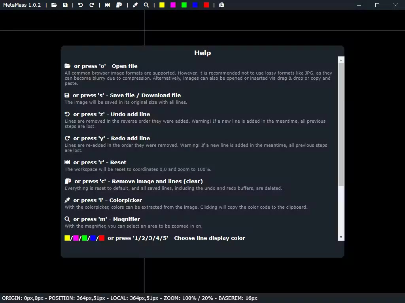The height and width of the screenshot is (303, 405).
Task: Undo the last added line via toolbar
Action: 81,5
